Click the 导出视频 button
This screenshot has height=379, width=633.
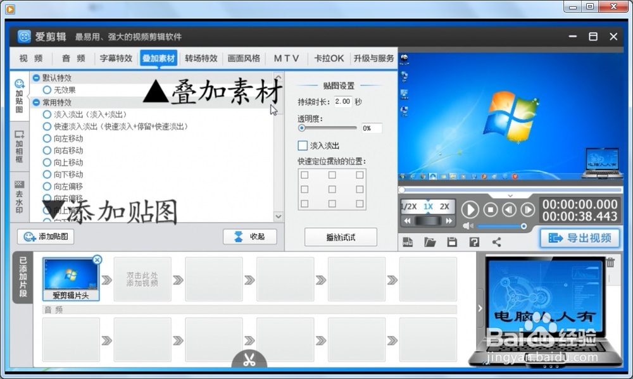click(580, 238)
